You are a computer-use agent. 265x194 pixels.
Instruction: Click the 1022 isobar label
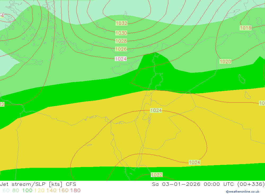(157, 175)
